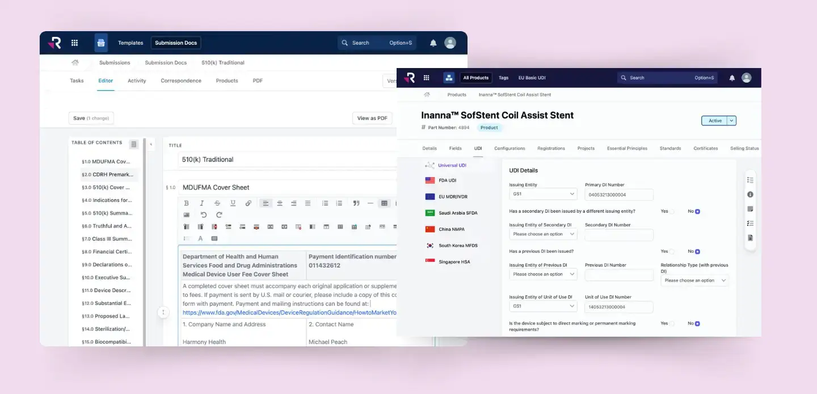Open the Issuing Entity GS1 dropdown
The width and height of the screenshot is (817, 394).
click(x=542, y=193)
